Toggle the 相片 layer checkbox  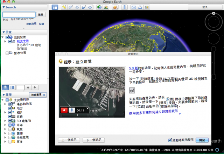[x=10, y=112]
